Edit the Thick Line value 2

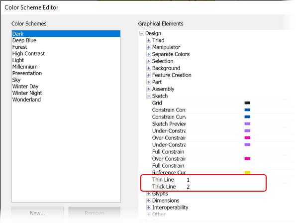[x=188, y=187]
